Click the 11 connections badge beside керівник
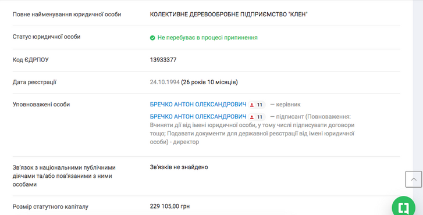Viewport: 423px width, 215px height. [257, 105]
